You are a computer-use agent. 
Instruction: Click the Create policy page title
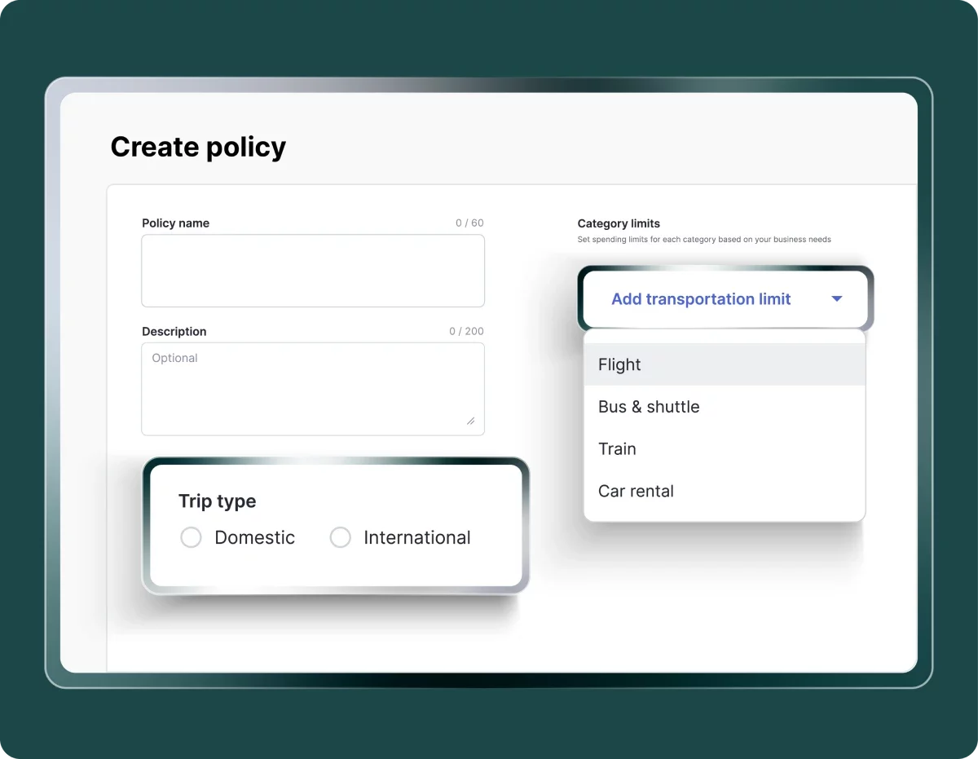point(198,147)
